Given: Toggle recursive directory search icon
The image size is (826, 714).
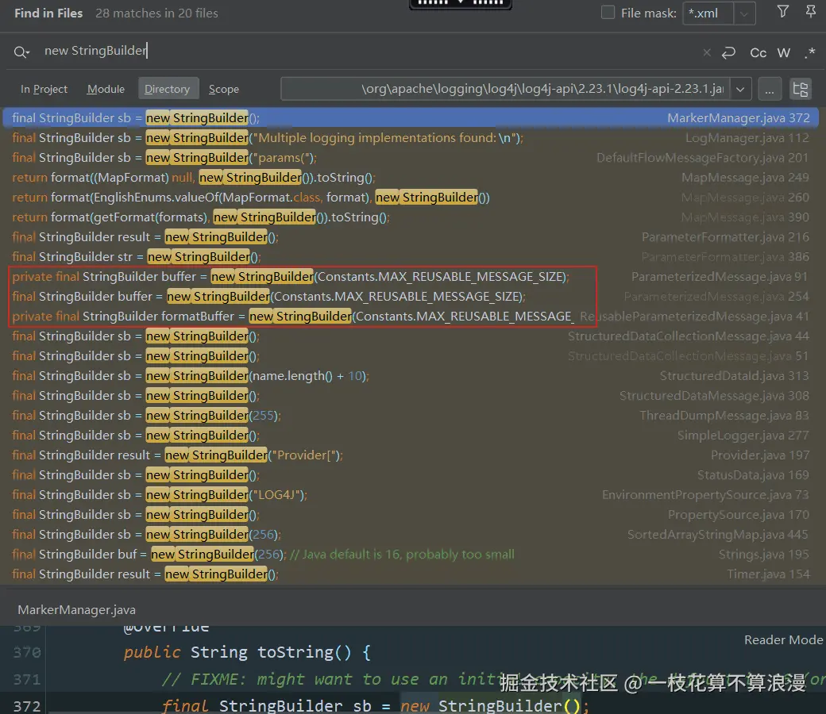Looking at the screenshot, I should [801, 89].
